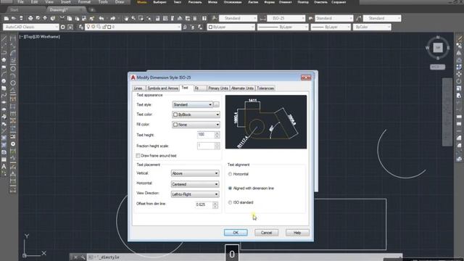Click the Text height value field
This screenshot has width=464, height=261.
tap(206, 135)
